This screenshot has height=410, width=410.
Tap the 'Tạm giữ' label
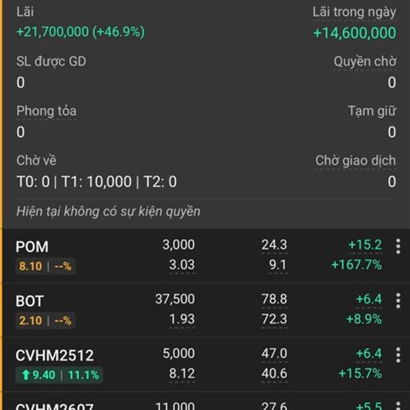point(372,111)
